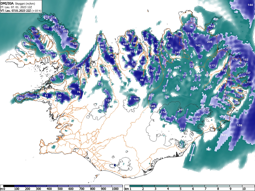Click the 563 value on western peninsula
Image resolution: width=255 pixels, height=191 pixels.
click(x=18, y=50)
